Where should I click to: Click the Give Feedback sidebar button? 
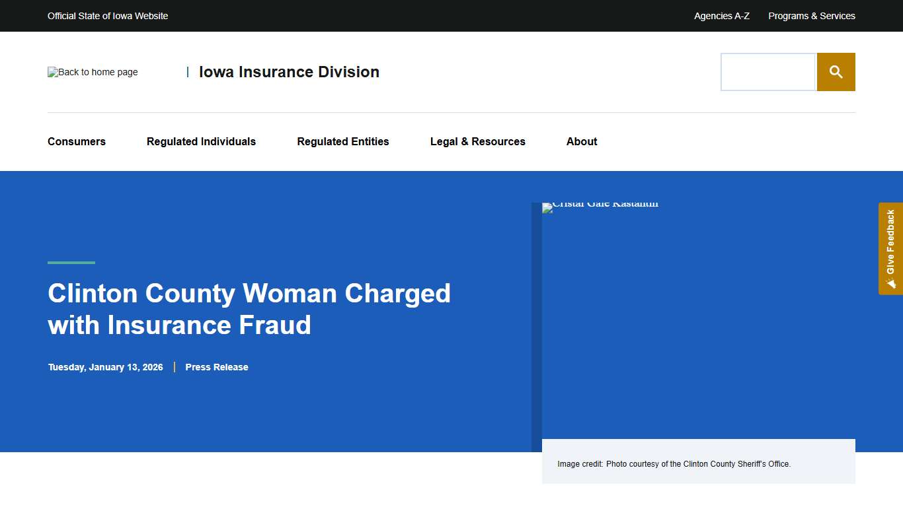pos(890,249)
